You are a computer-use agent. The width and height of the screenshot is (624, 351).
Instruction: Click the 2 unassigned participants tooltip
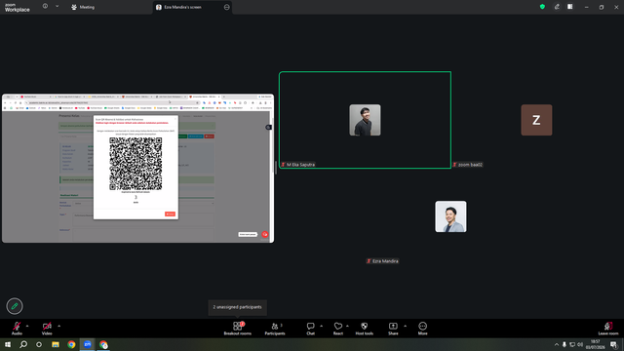[237, 307]
